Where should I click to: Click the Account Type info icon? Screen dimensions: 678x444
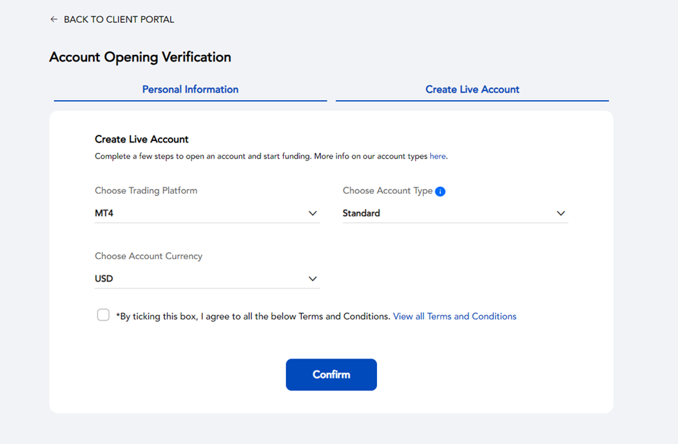440,191
